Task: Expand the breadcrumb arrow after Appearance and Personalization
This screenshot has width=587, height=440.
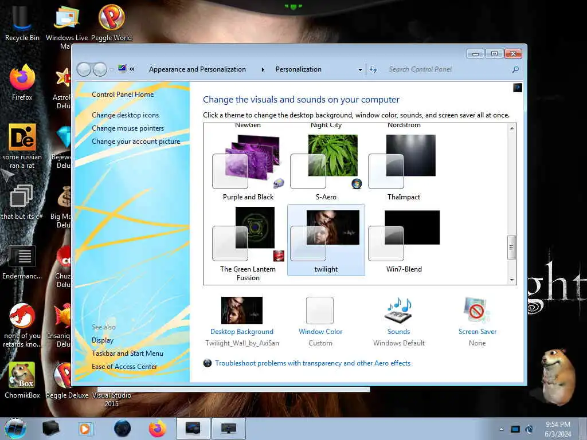Action: click(x=263, y=69)
